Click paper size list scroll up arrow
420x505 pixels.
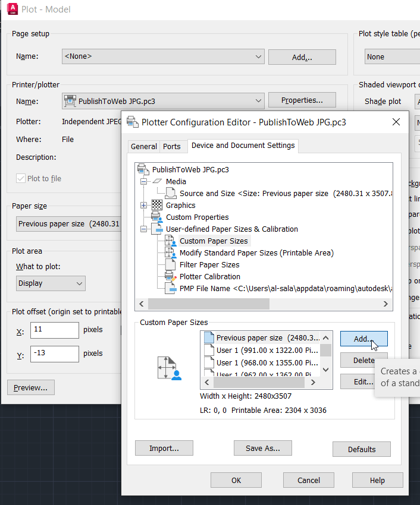(x=326, y=338)
